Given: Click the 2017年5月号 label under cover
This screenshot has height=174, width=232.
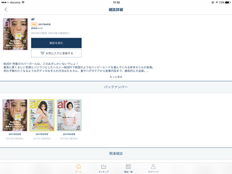Looking at the screenshot, I should [x=42, y=134].
